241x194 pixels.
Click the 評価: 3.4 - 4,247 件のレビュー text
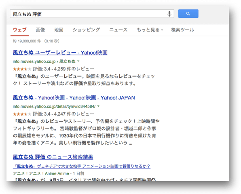(63, 114)
